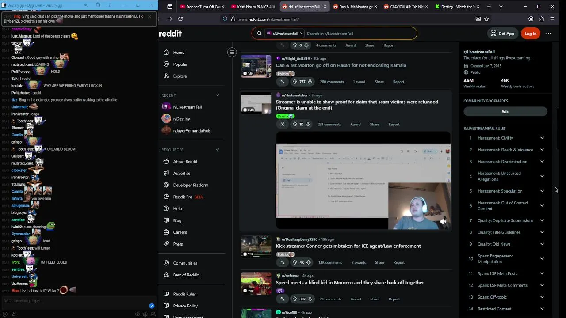Upvote the Kick streamer Conner post
The image size is (566, 318).
(295, 262)
